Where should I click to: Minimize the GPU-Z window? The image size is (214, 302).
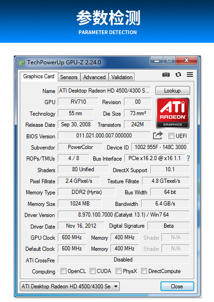(157, 60)
